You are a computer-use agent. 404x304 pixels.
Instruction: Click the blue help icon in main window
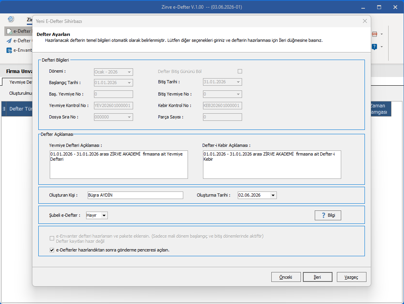point(374,47)
